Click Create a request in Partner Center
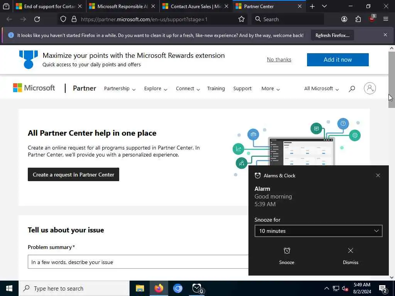Image resolution: width=395 pixels, height=296 pixels. 73,175
